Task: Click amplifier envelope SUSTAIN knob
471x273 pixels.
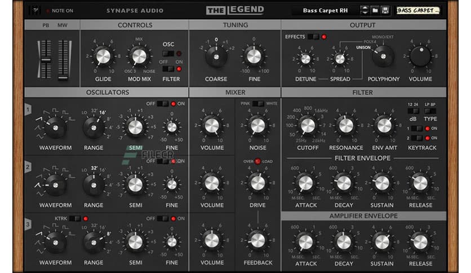Action: [382, 242]
